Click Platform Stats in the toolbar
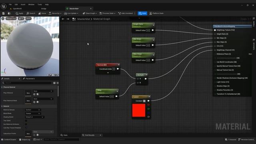The height and width of the screenshot is (144, 256). point(156,13)
